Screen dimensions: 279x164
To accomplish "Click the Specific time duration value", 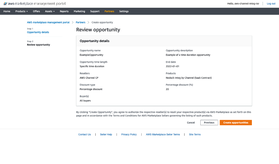I will (92, 66).
